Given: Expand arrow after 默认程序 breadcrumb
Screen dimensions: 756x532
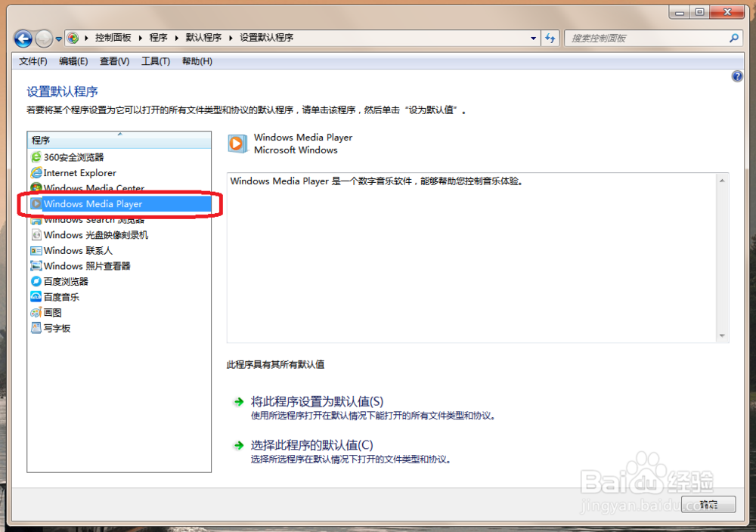Looking at the screenshot, I should click(x=231, y=38).
